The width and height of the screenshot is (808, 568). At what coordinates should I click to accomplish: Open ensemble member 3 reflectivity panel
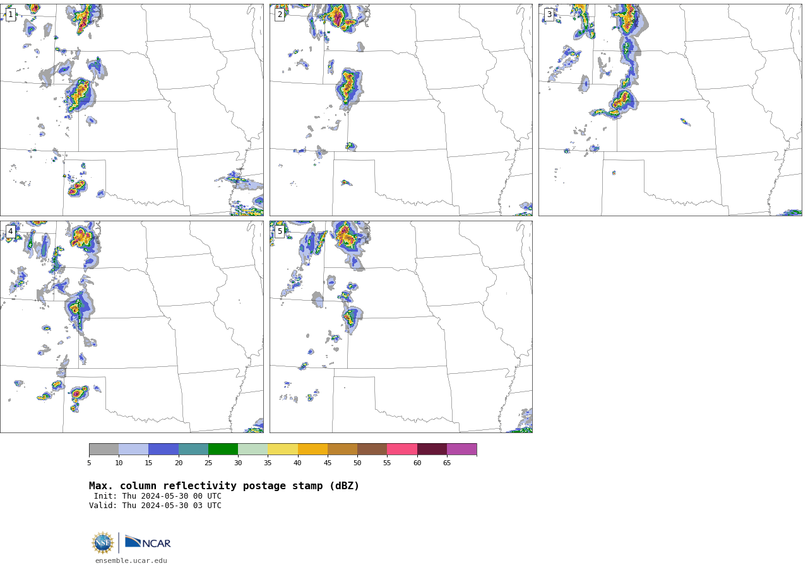[670, 110]
